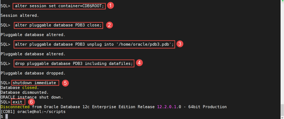Click the highlighted 'exit' command
Viewport: 284px width, 119px height.
19,102
